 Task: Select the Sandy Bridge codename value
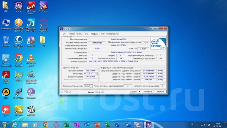click(97, 43)
